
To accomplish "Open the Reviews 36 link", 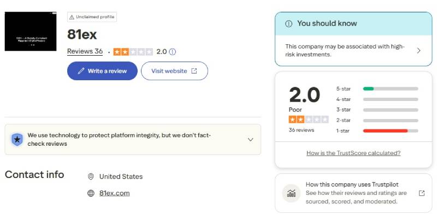I will pos(85,51).
